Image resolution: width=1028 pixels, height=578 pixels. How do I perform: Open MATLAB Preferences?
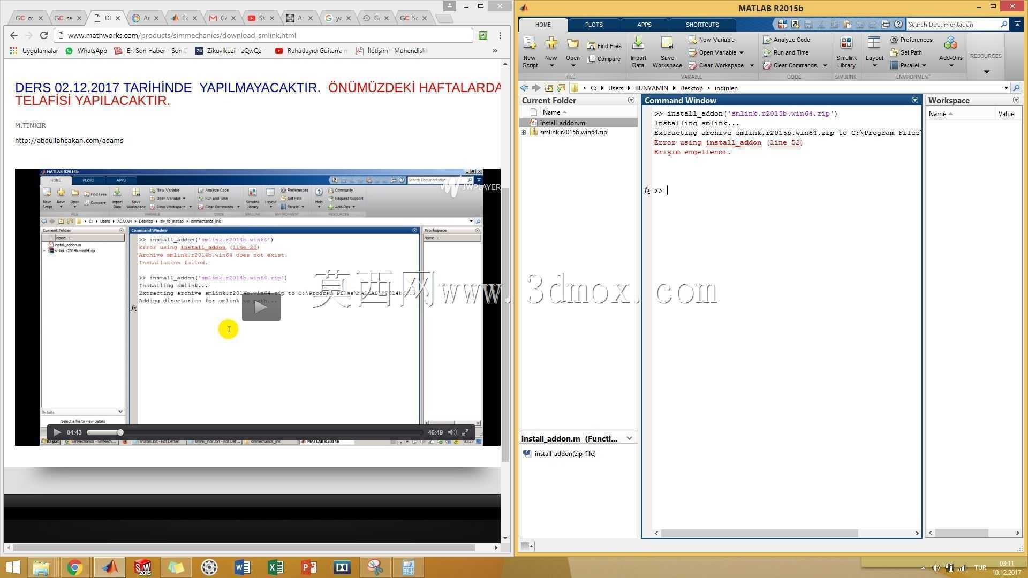click(911, 40)
